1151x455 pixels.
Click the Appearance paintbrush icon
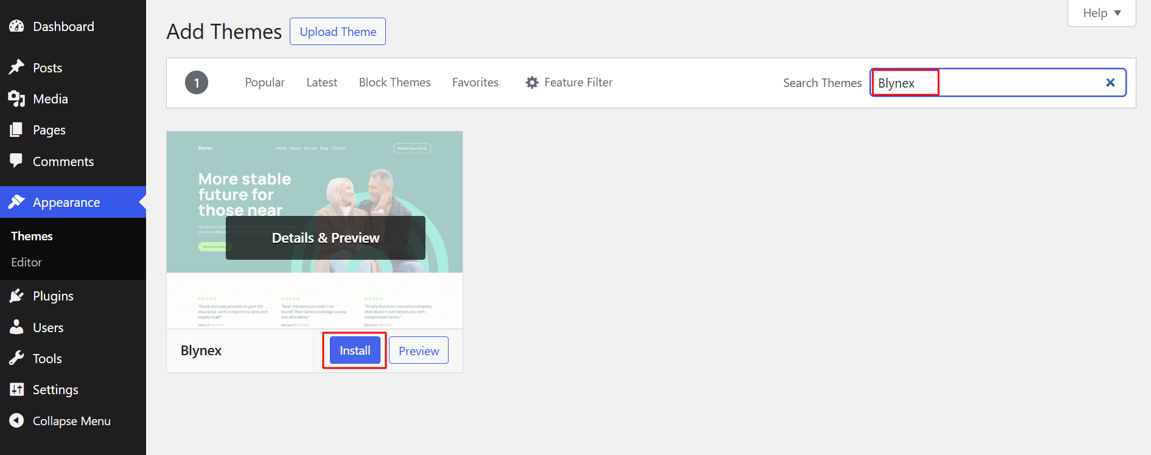[16, 202]
